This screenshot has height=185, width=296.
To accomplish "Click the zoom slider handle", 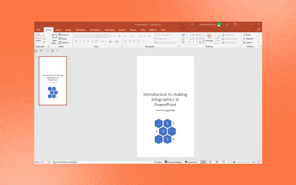I will click(x=234, y=162).
